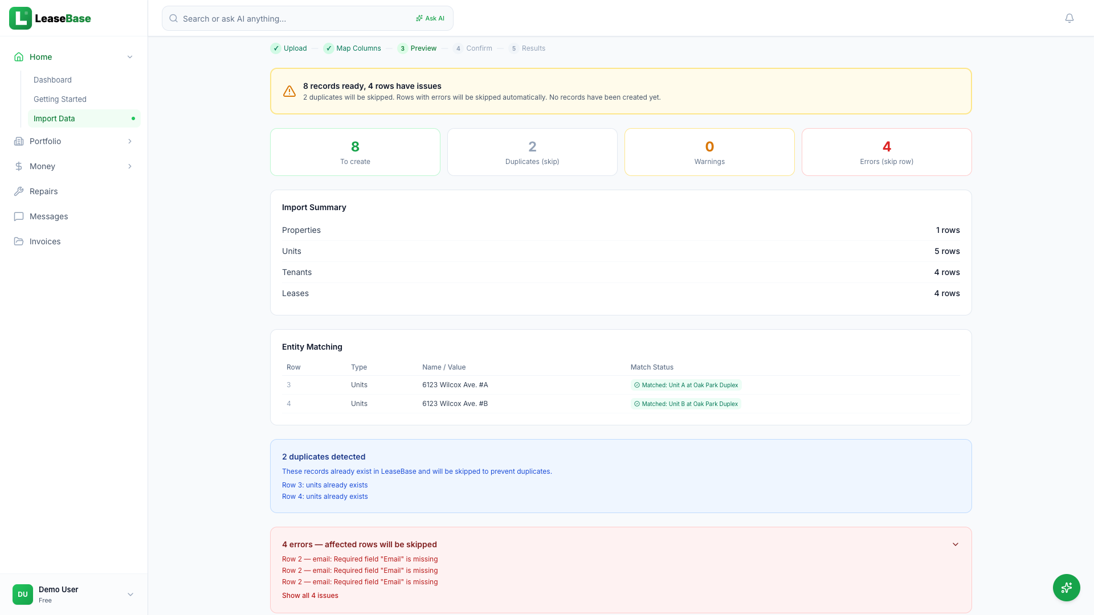The image size is (1094, 615).
Task: Collapse the Home menu chevron
Action: click(x=130, y=57)
